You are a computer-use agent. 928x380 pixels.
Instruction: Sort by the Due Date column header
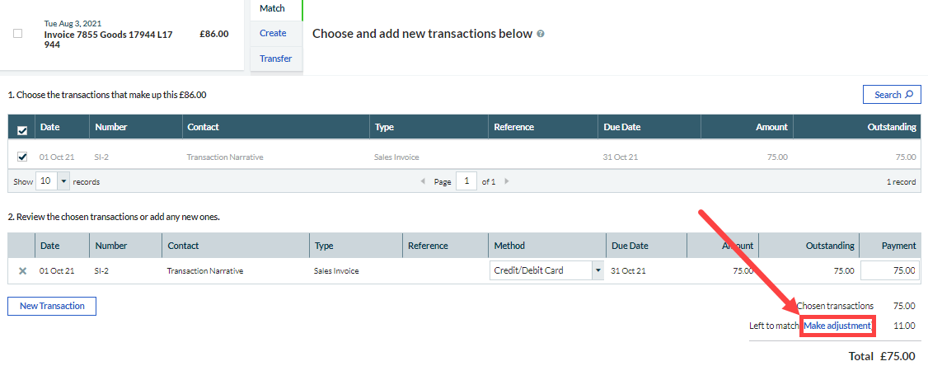point(621,127)
